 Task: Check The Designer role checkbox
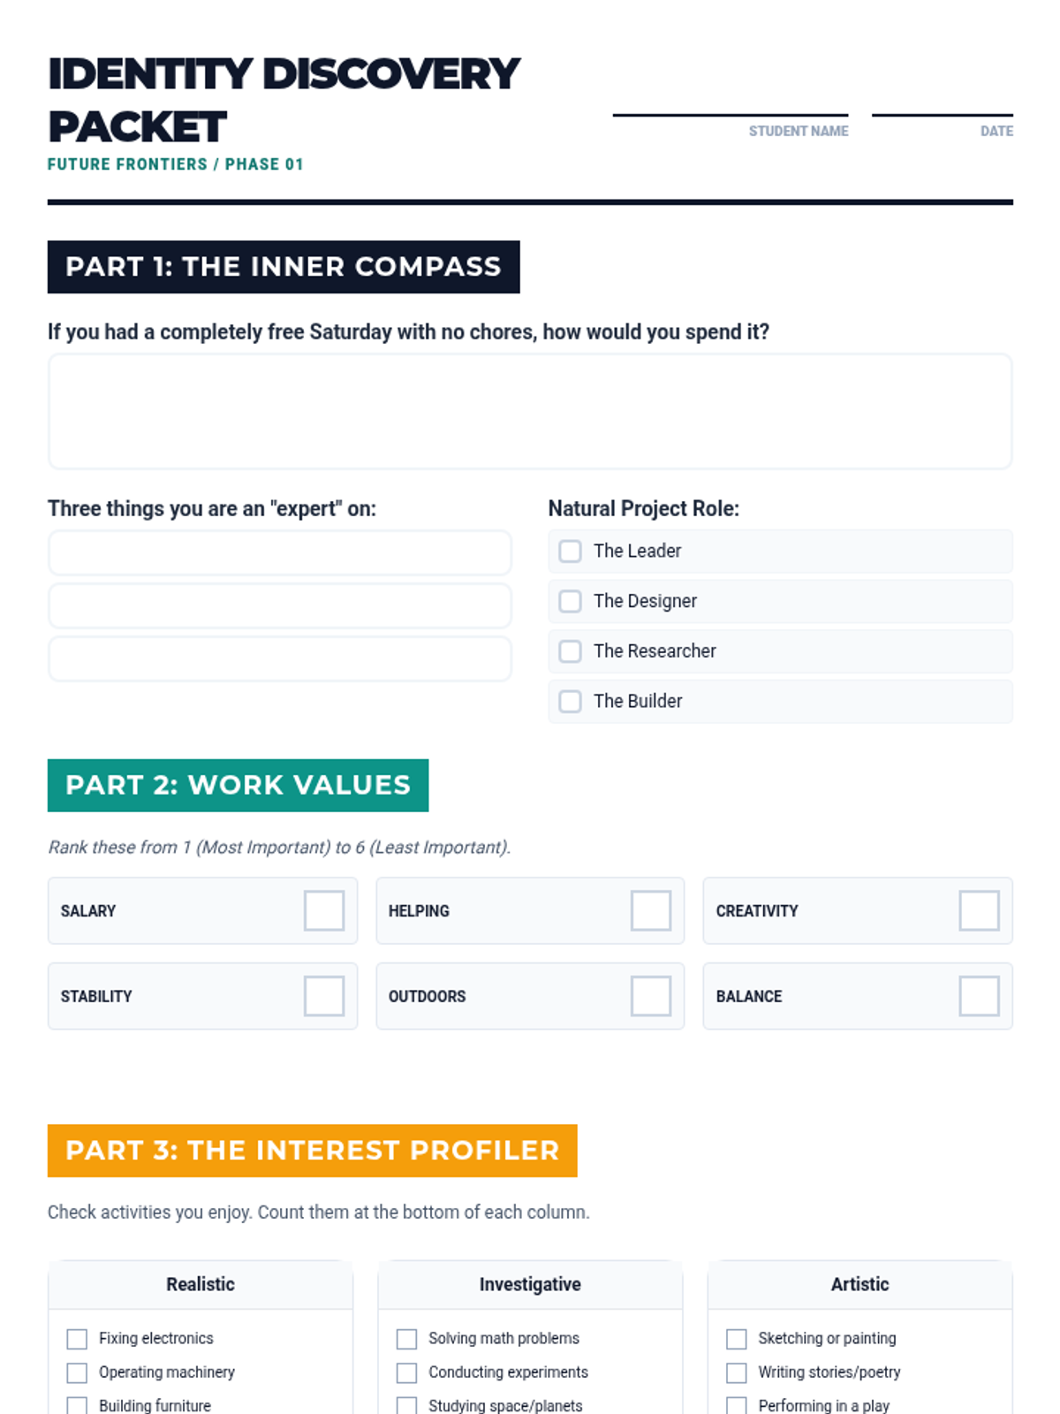coord(571,602)
